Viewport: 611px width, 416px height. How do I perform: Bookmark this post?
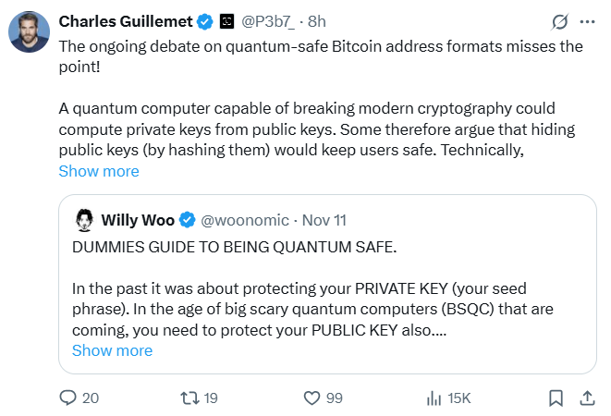click(556, 398)
